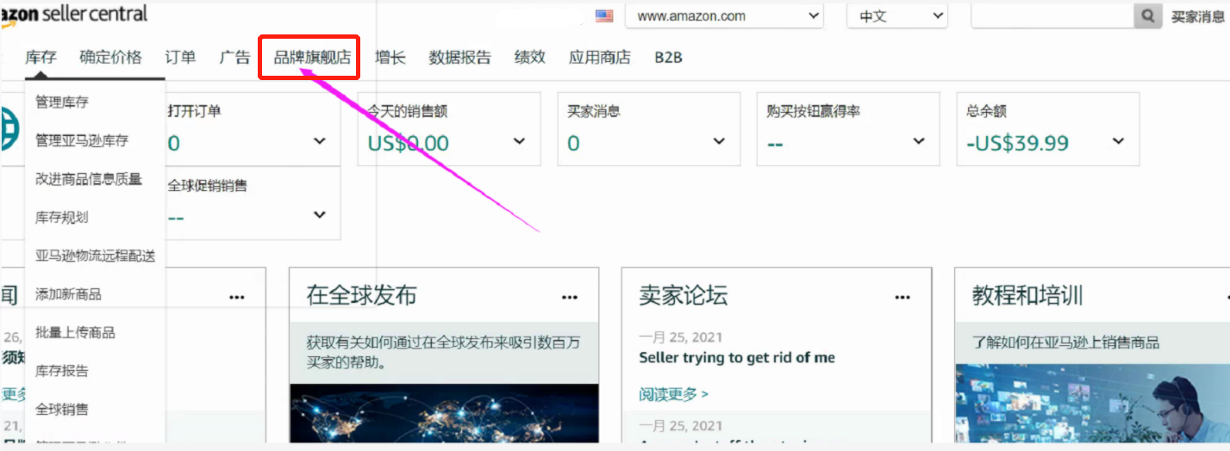Open the 库存 menu

41,57
